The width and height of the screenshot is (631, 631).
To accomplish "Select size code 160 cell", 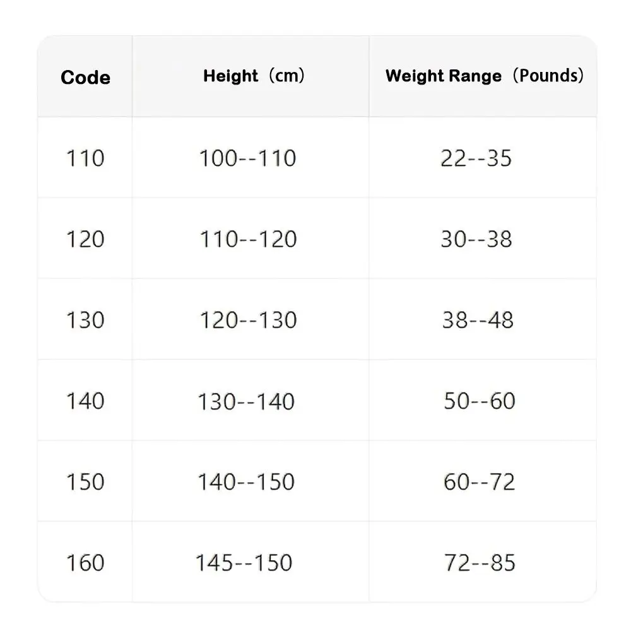I will (85, 562).
